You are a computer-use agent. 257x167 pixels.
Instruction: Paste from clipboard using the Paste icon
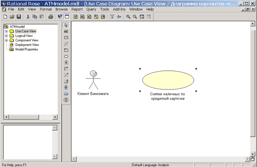click(x=42, y=17)
